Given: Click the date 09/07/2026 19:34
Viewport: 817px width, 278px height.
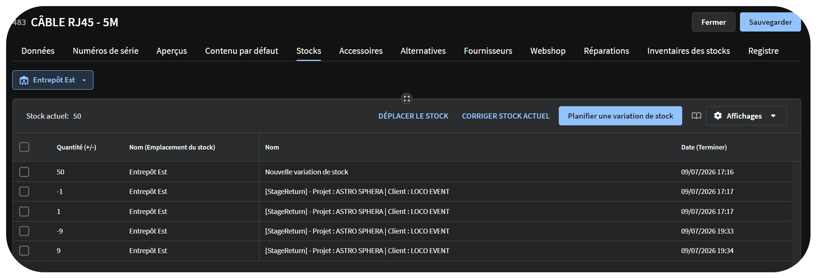Looking at the screenshot, I should [x=707, y=251].
